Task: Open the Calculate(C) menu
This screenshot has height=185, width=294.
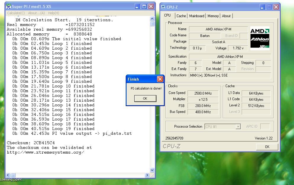Action: (16, 13)
